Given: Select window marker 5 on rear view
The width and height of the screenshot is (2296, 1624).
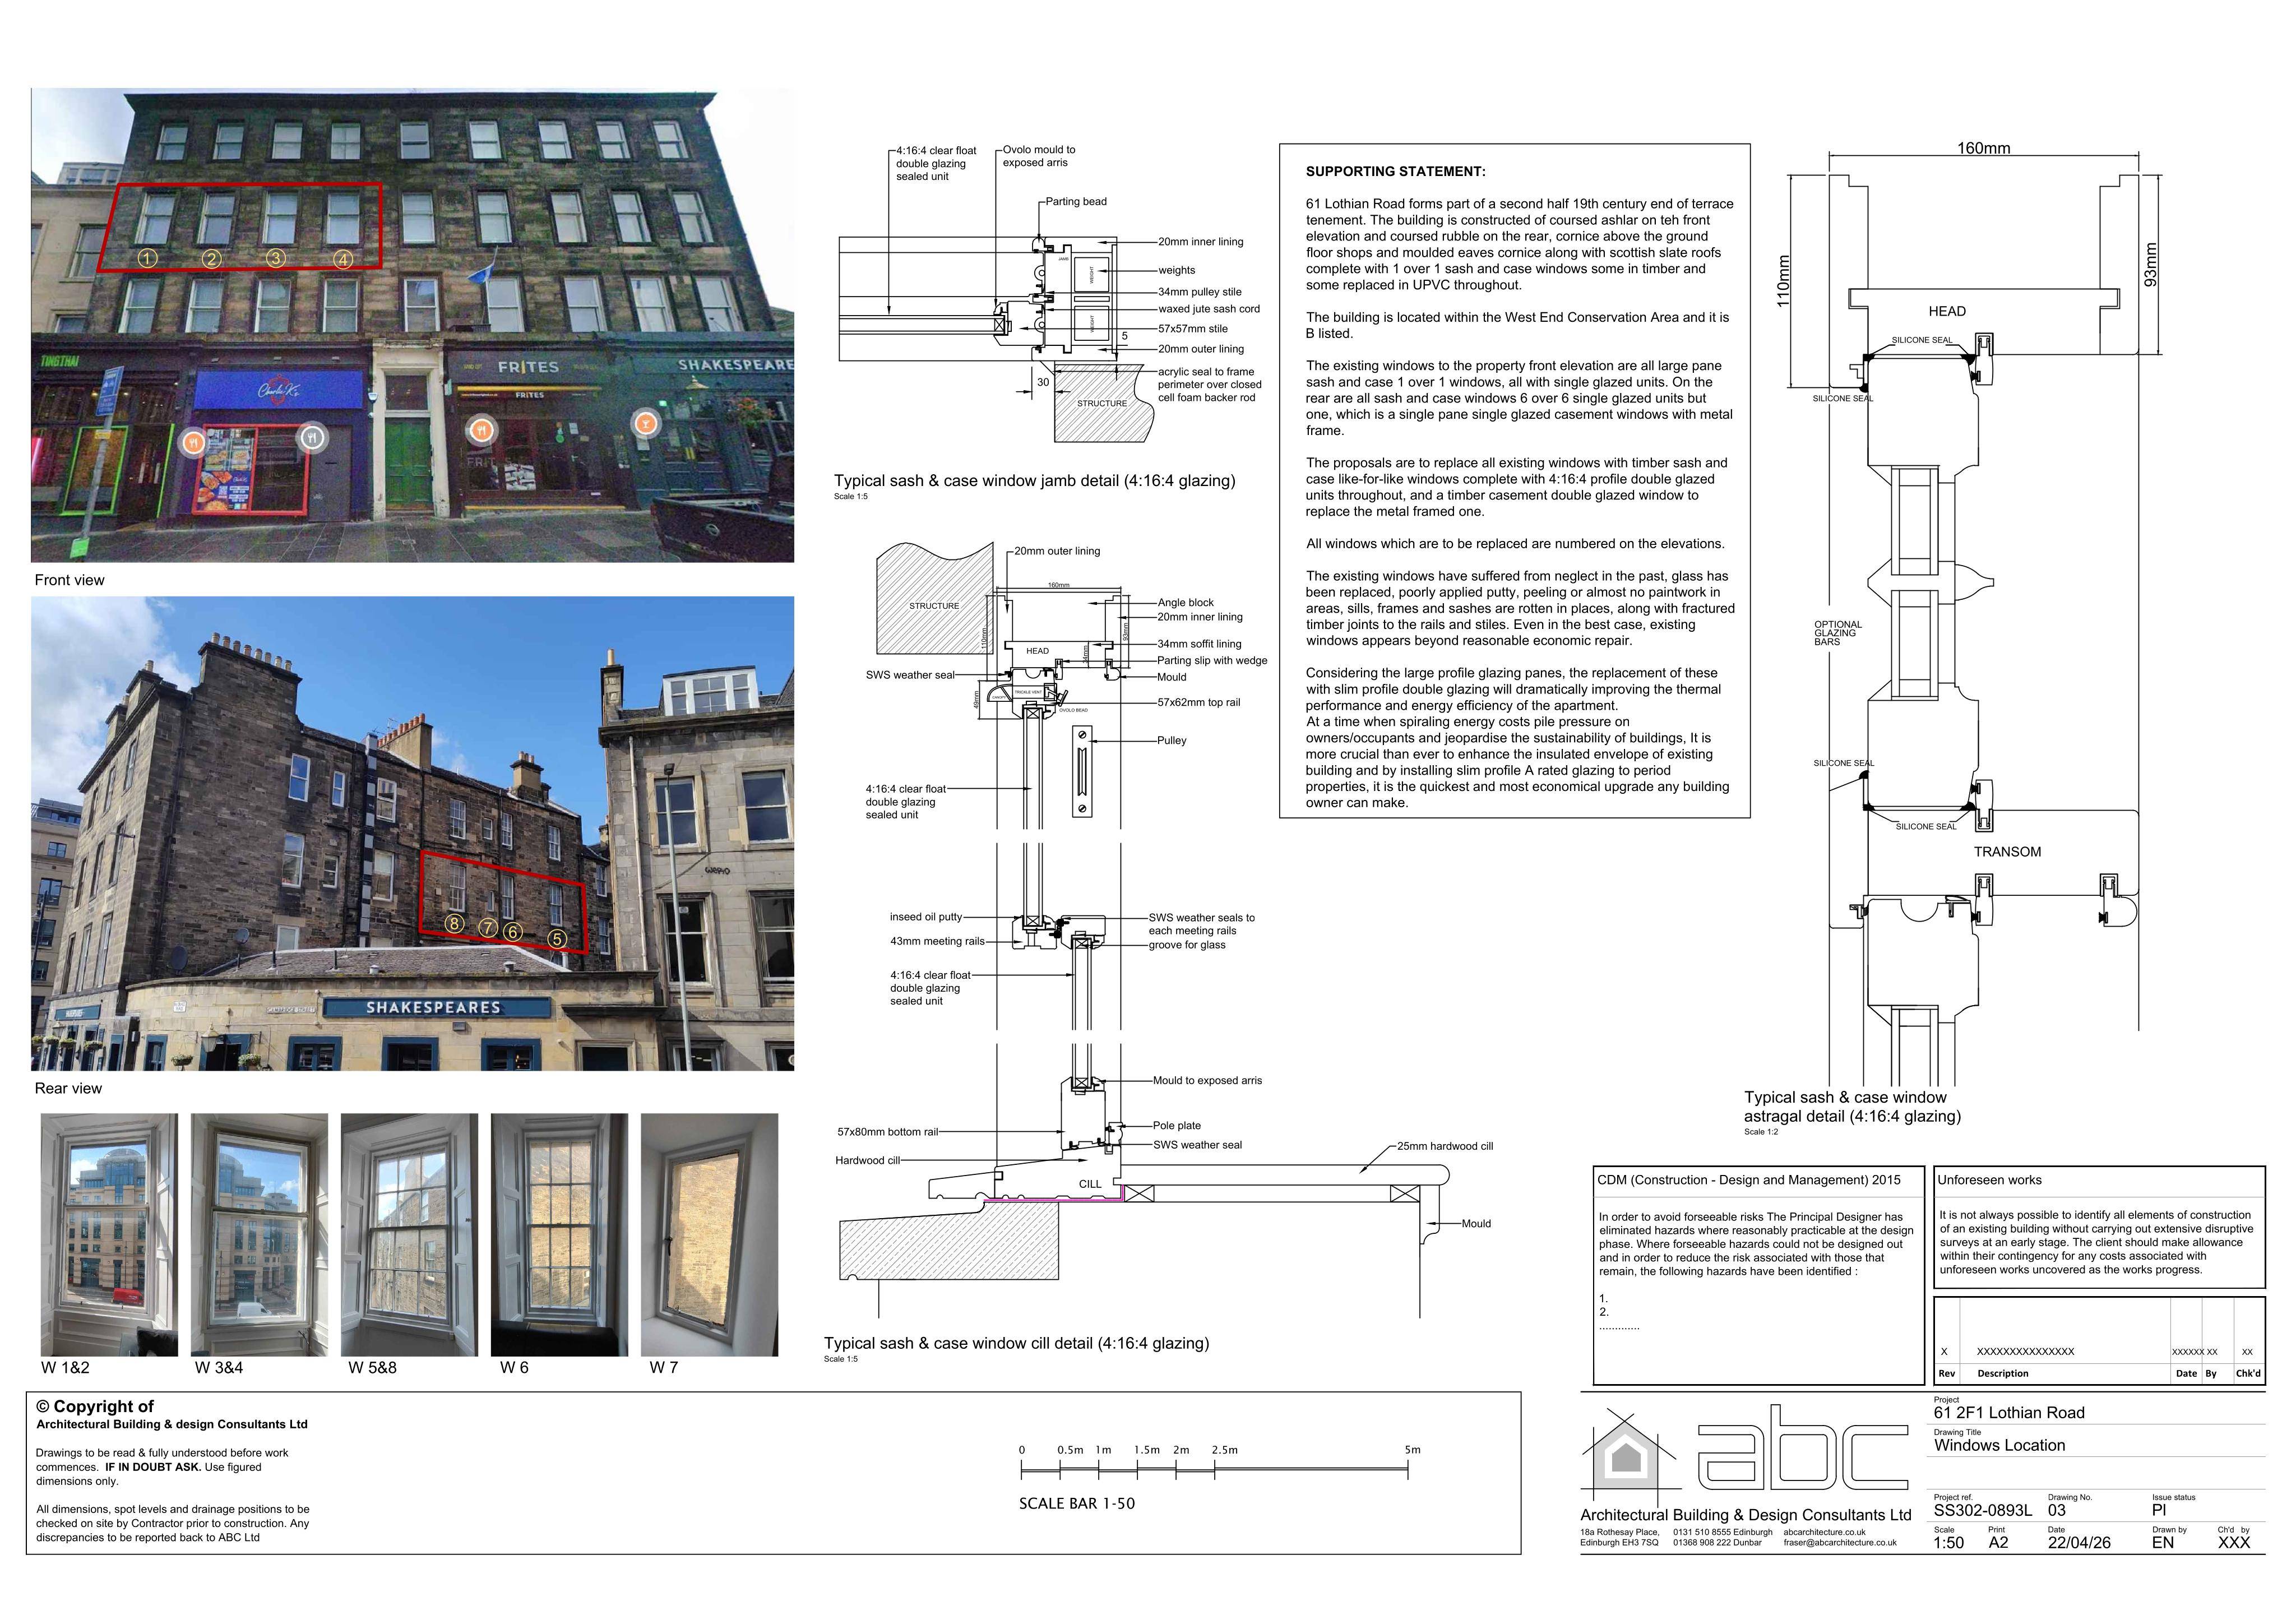Looking at the screenshot, I should (557, 938).
